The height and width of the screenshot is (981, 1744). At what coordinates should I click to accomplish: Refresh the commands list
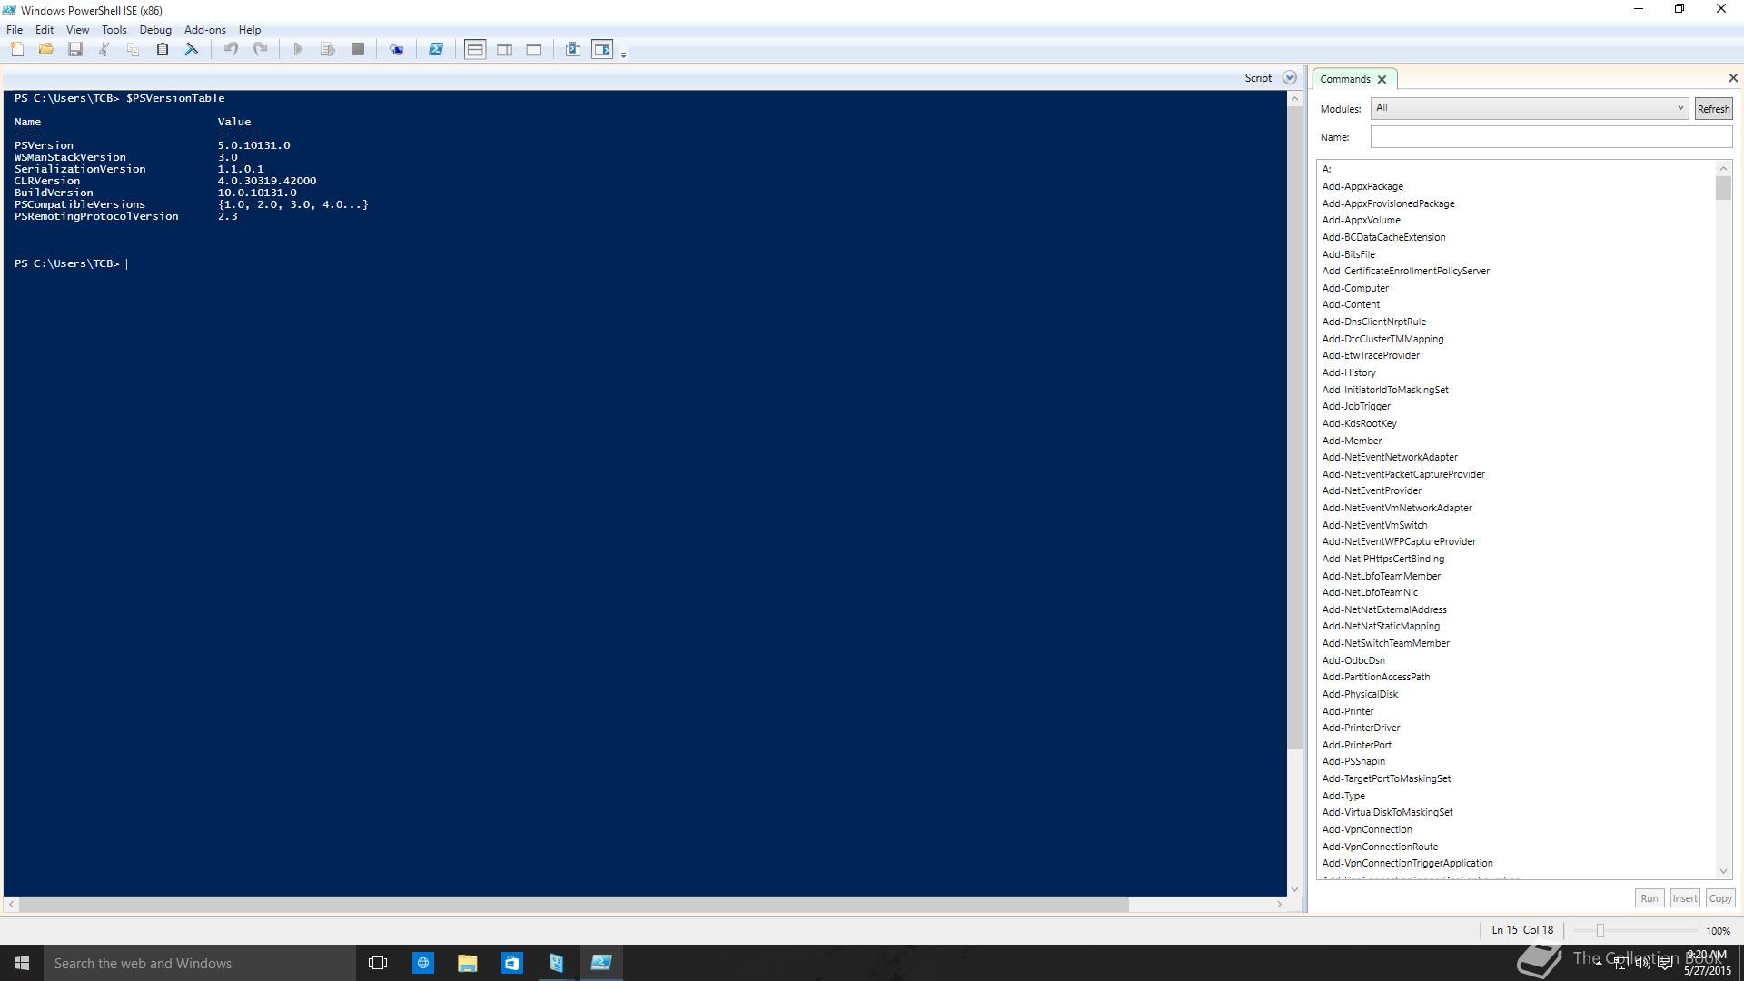point(1713,109)
